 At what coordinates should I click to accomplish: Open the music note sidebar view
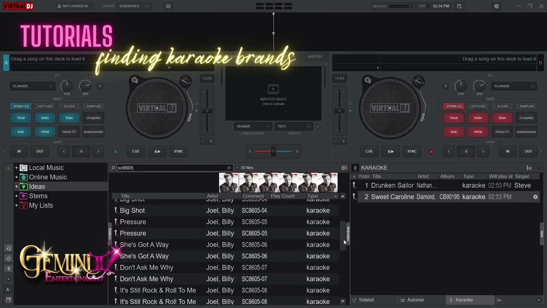(x=9, y=248)
